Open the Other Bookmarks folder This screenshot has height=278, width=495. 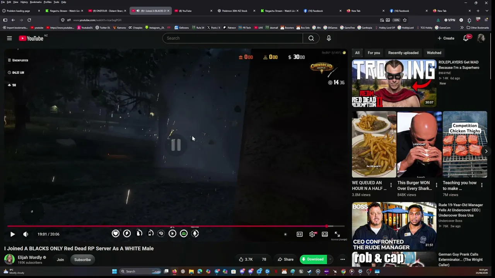click(478, 28)
